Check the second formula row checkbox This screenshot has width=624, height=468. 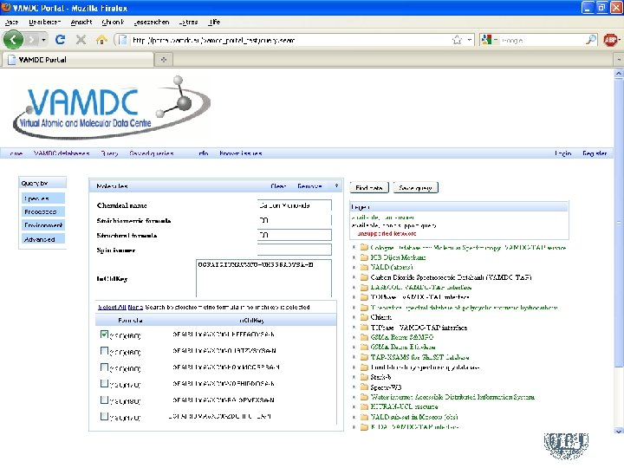[x=104, y=351]
